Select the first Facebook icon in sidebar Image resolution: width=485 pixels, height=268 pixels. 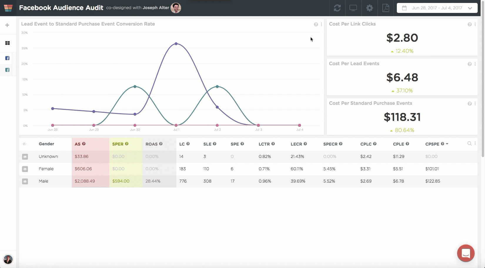tap(8, 58)
